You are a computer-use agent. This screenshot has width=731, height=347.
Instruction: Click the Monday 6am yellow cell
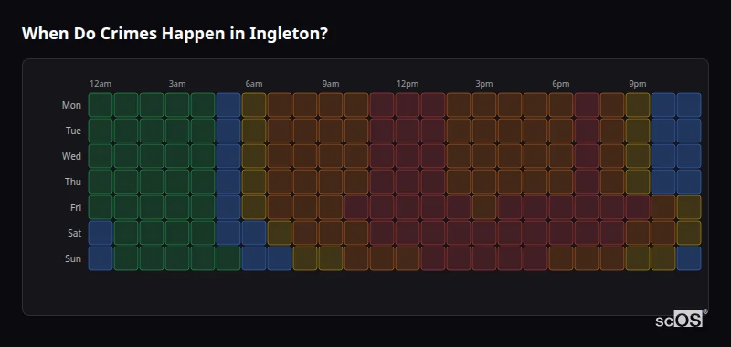click(x=254, y=105)
